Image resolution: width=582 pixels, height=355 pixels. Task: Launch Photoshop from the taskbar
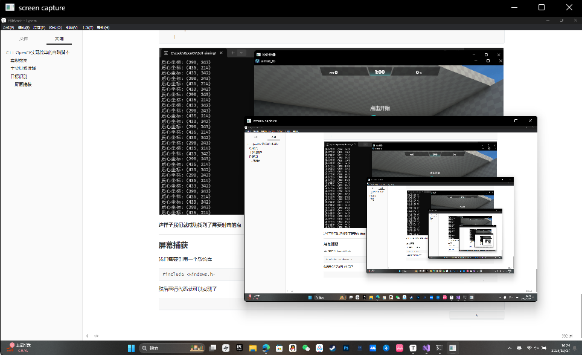346,348
